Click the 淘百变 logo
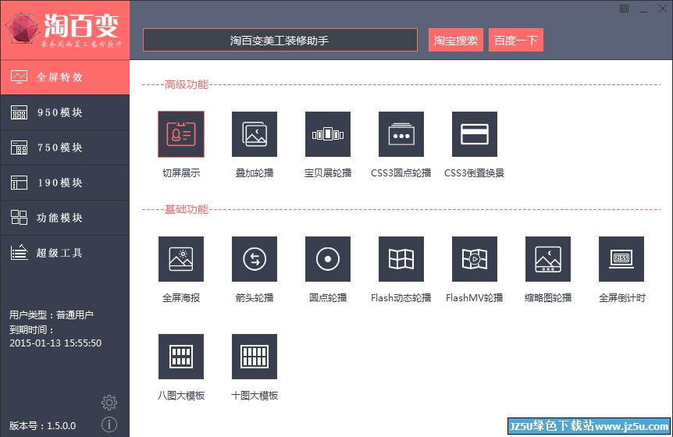Viewport: 673px width, 437px height. pos(65,30)
